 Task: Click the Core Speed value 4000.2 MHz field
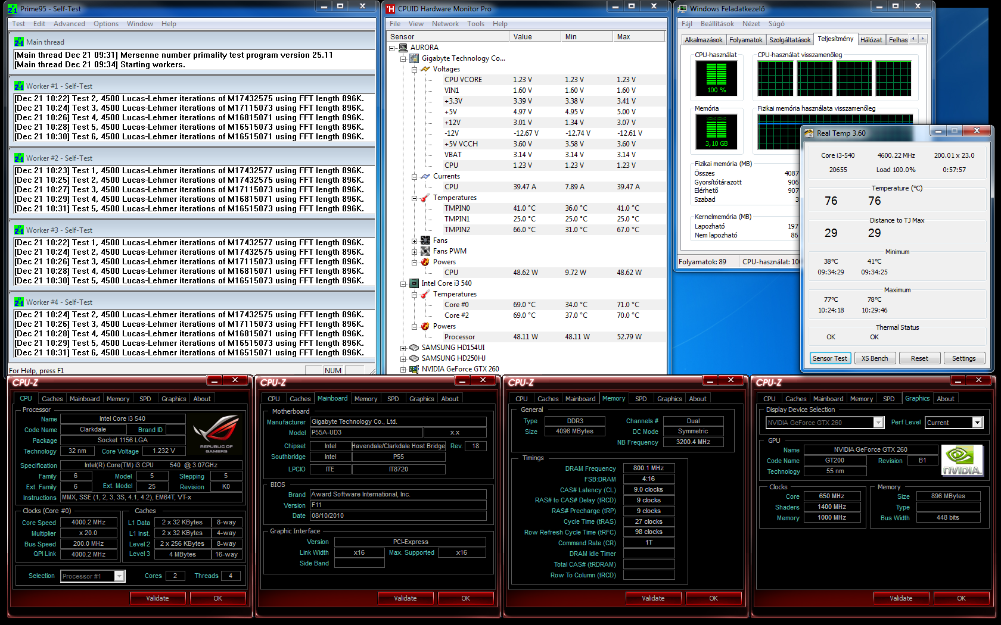point(88,523)
